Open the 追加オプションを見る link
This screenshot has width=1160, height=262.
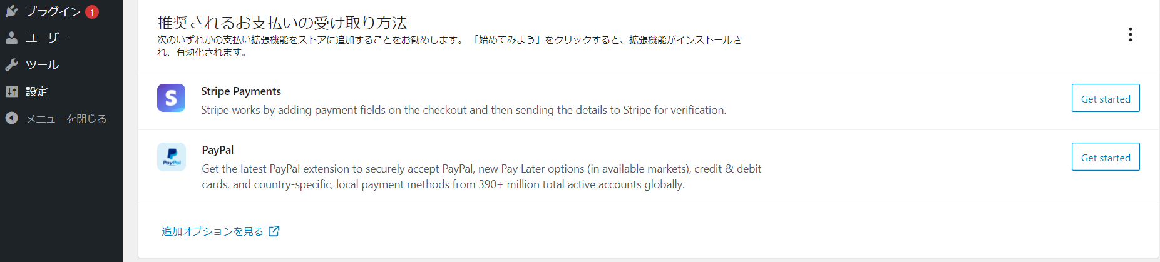tap(212, 231)
